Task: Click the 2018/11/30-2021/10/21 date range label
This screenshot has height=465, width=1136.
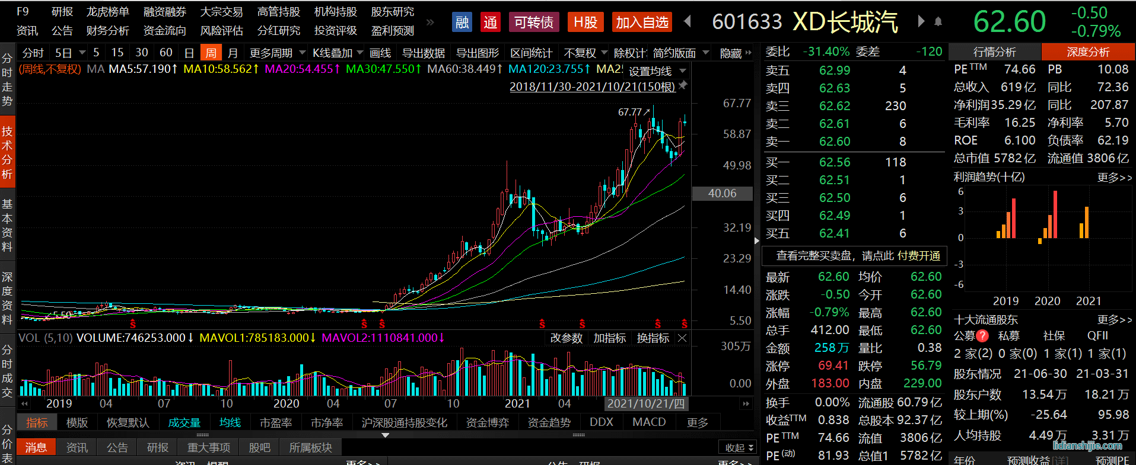Action: 592,86
